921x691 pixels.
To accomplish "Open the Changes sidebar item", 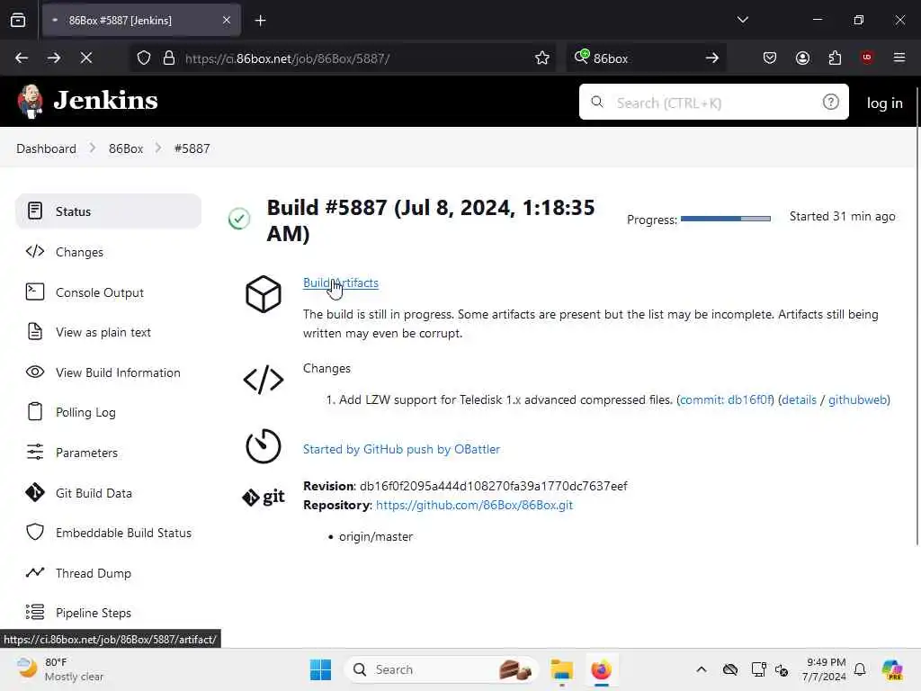I will click(108, 252).
